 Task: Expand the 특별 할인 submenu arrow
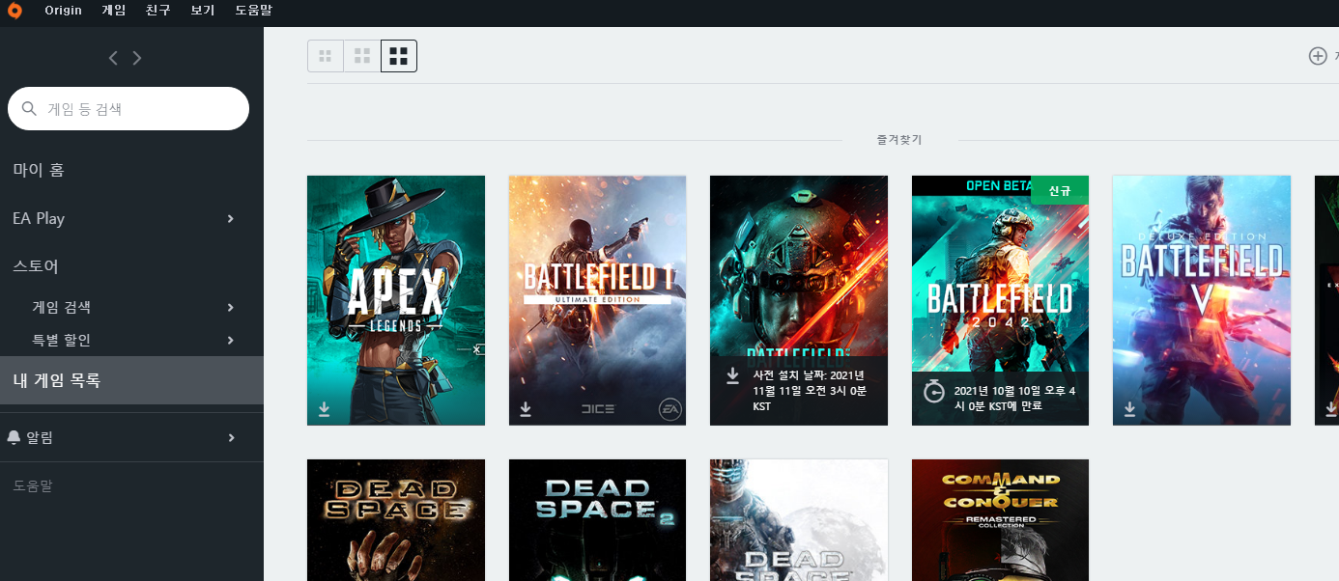click(230, 340)
